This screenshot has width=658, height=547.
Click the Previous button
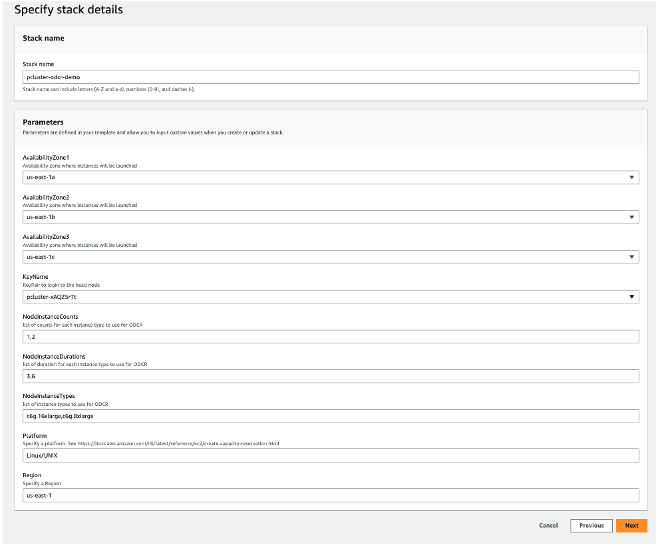(591, 525)
